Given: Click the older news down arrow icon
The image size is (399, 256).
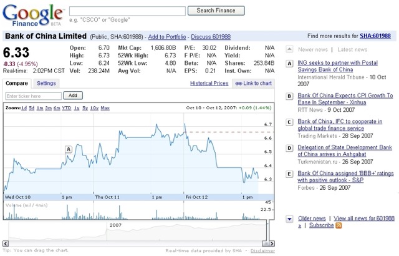Looking at the screenshot, I should click(289, 219).
